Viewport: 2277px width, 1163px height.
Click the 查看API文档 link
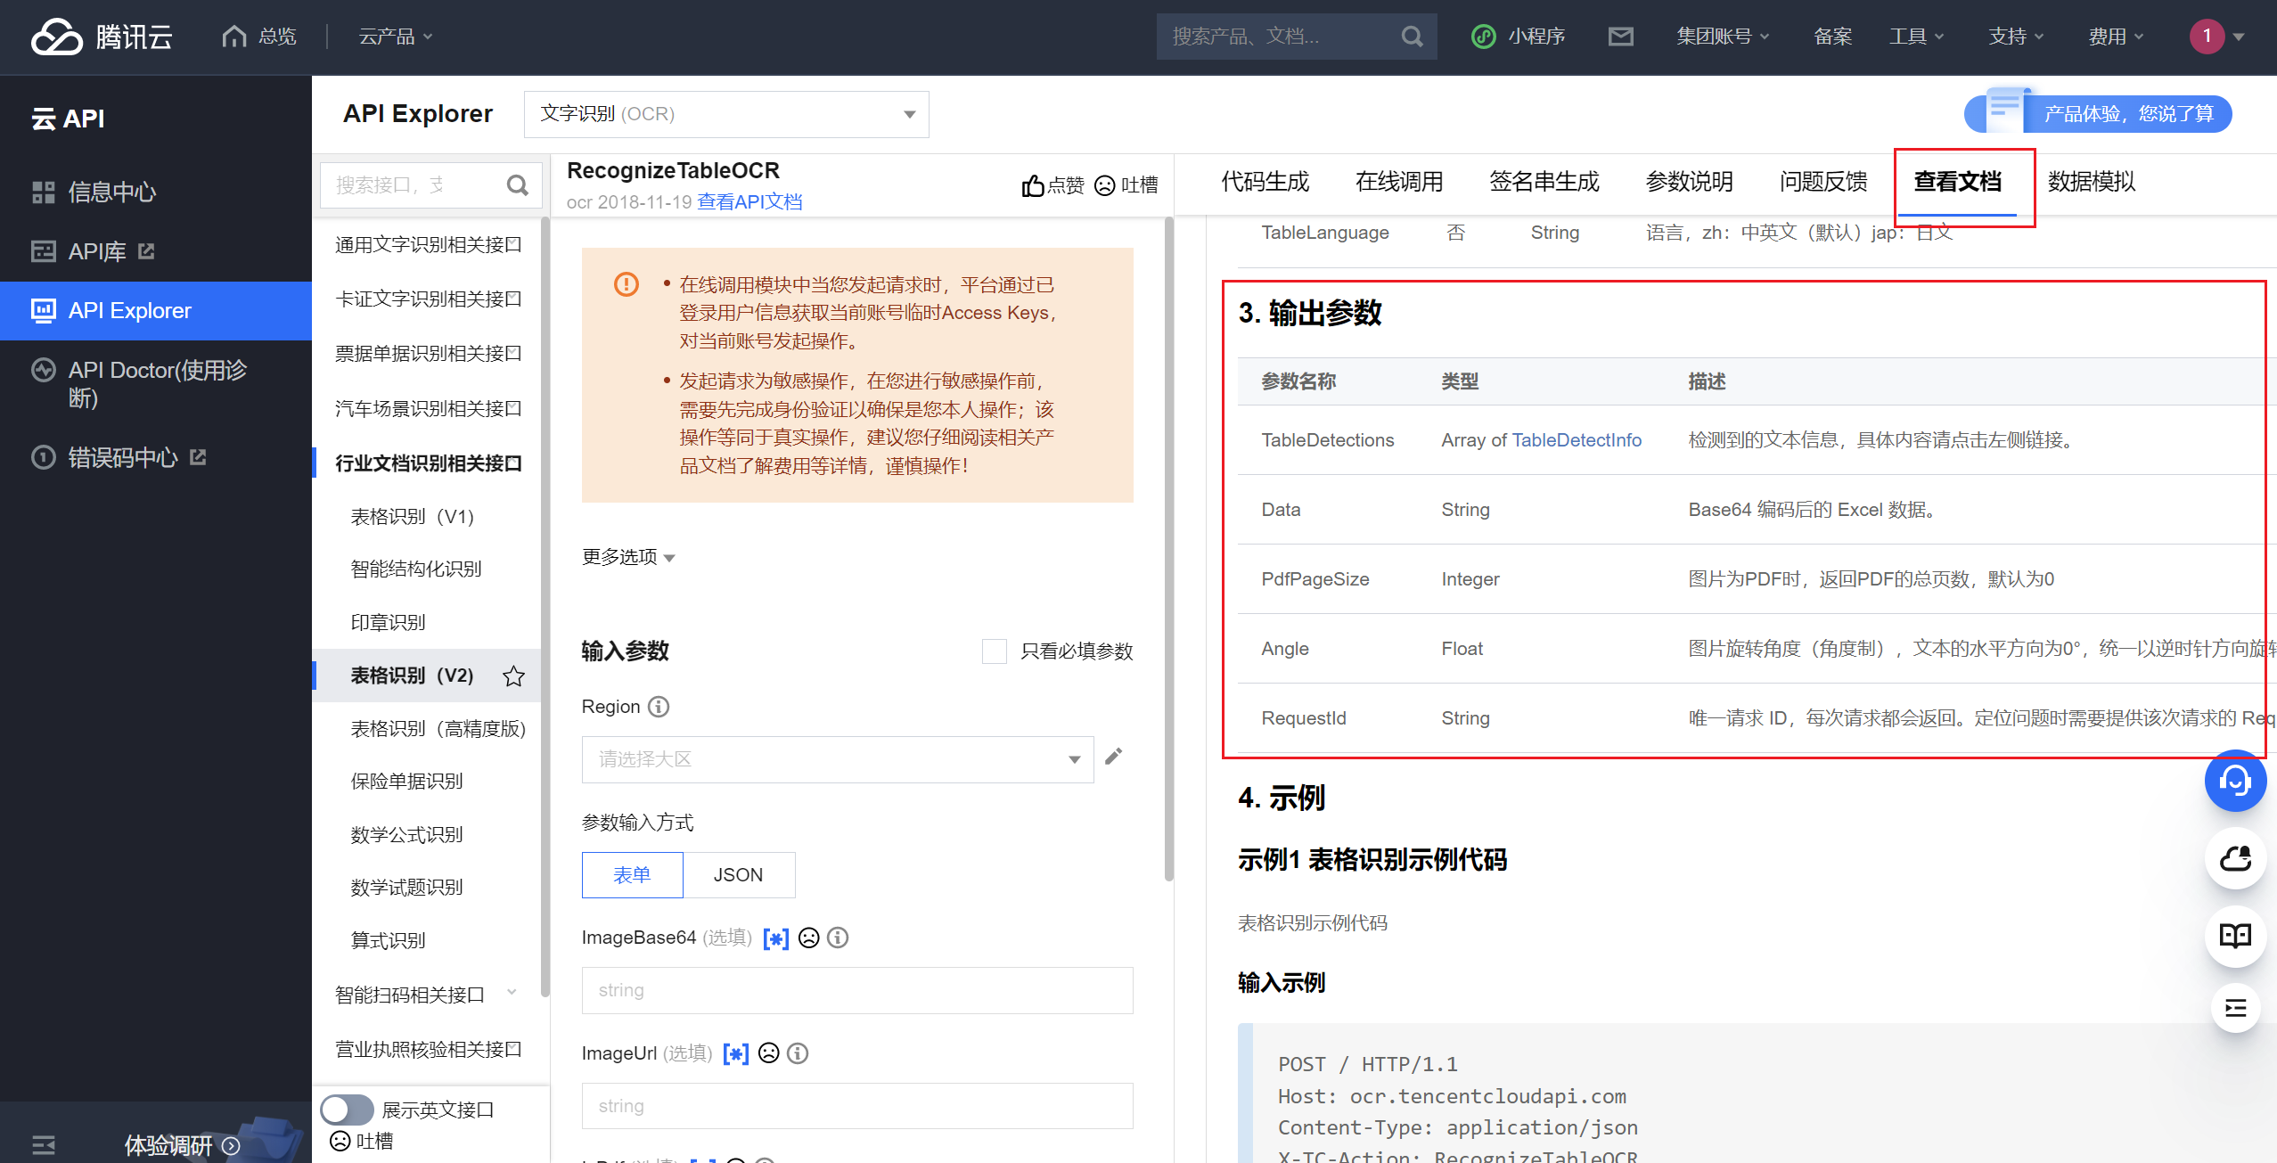pos(749,202)
